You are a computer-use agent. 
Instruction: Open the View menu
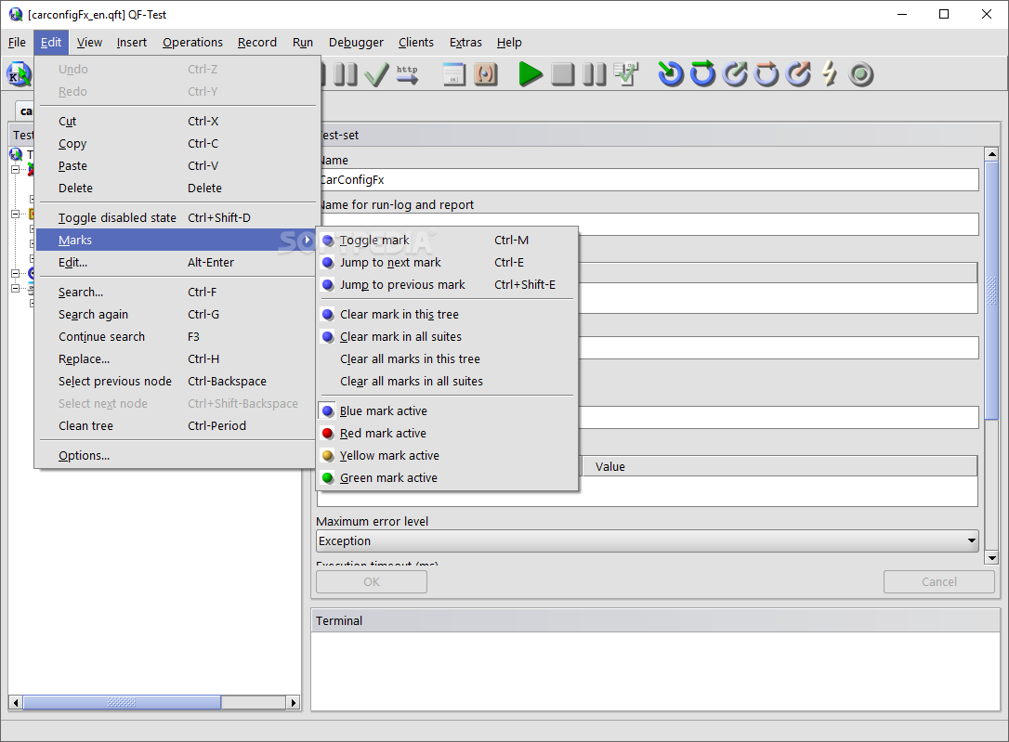pyautogui.click(x=89, y=43)
